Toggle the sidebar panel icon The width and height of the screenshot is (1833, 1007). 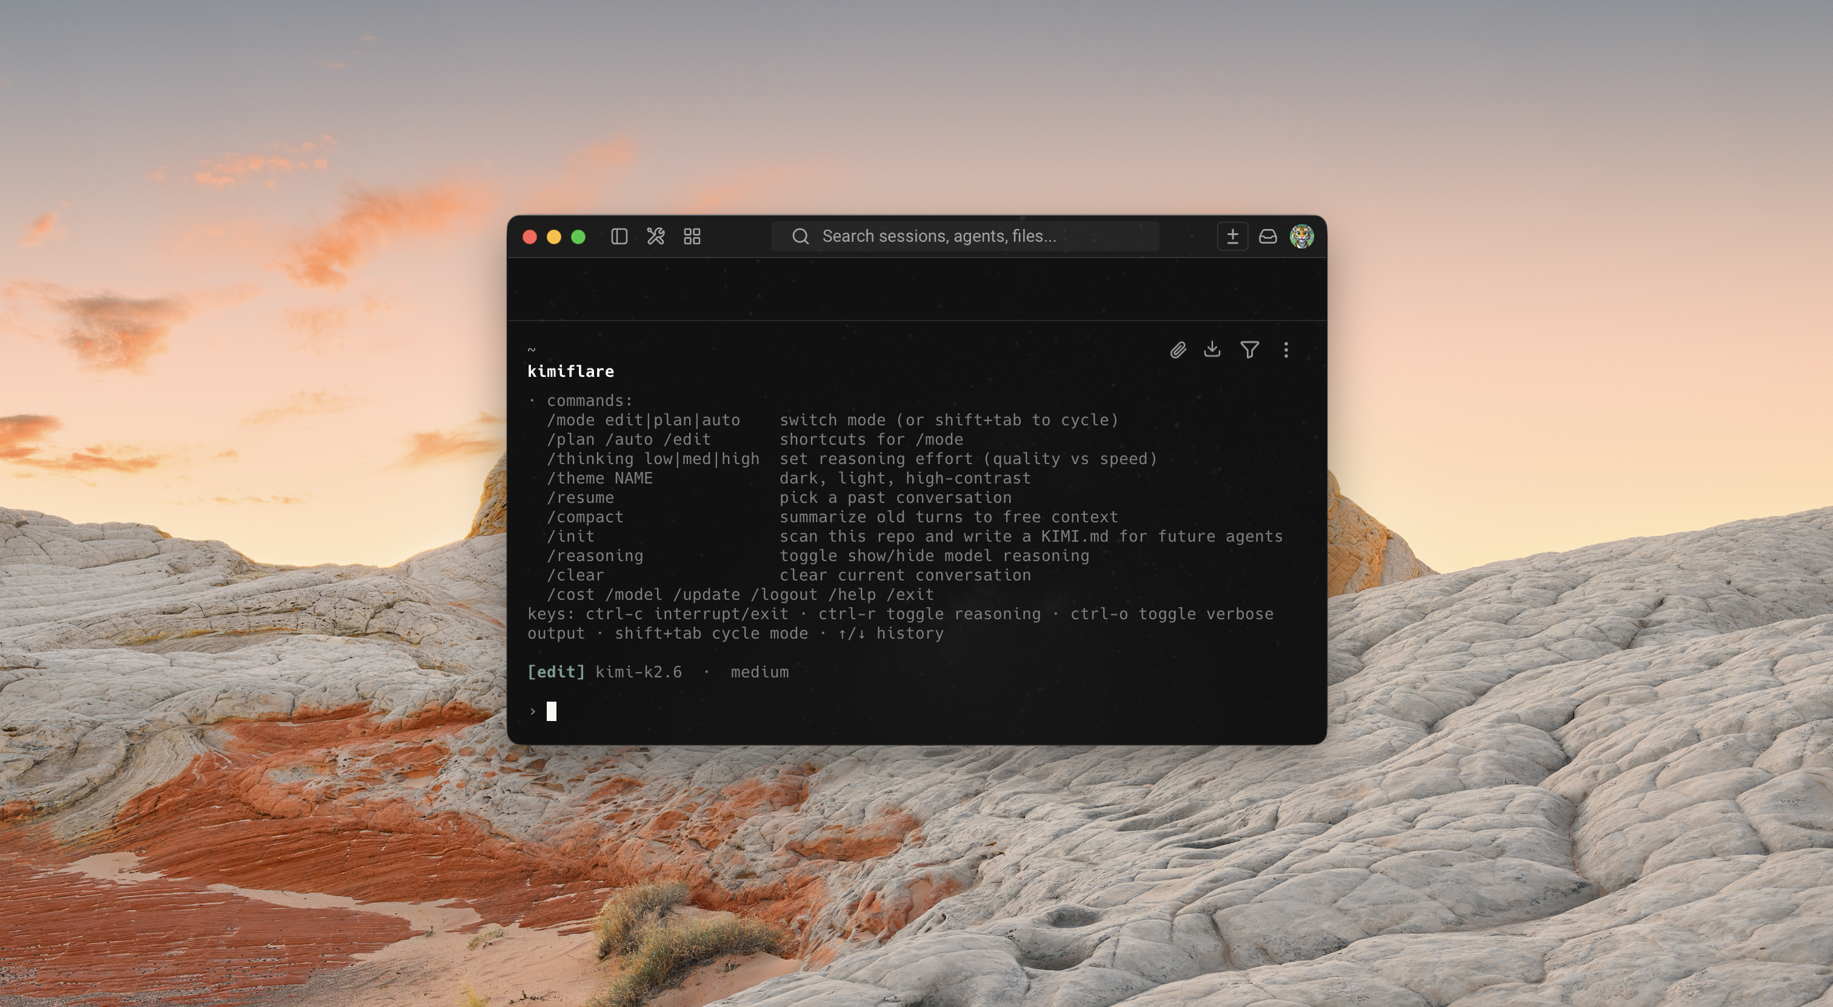tap(619, 237)
